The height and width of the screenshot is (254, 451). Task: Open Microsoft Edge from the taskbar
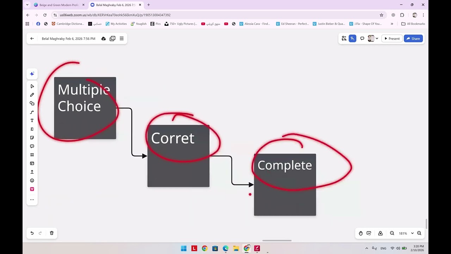coord(225,248)
